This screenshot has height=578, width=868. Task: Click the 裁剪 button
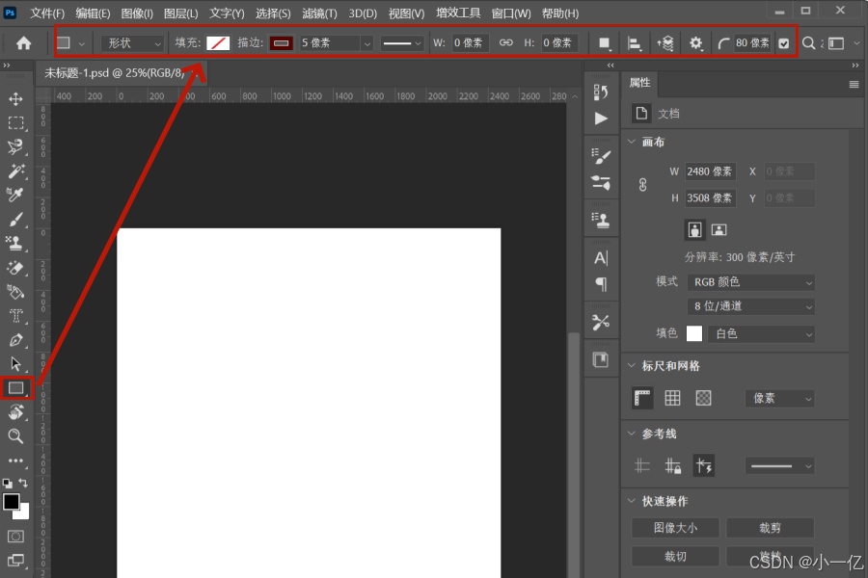pos(770,528)
